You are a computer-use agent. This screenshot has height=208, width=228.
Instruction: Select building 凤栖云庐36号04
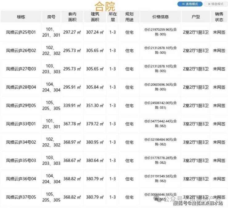[x=21, y=179]
